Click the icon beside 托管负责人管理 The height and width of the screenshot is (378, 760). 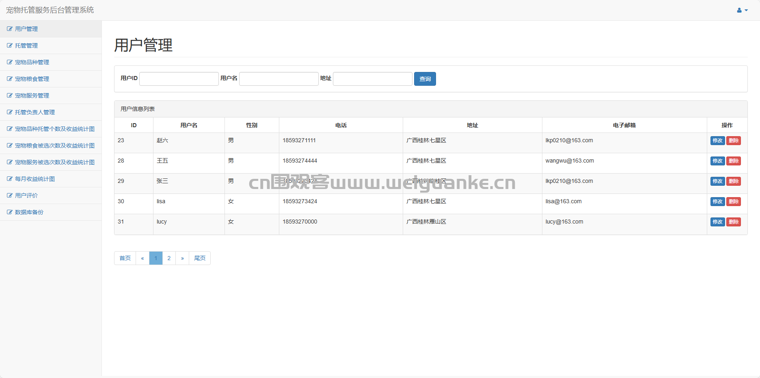10,112
